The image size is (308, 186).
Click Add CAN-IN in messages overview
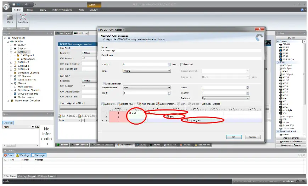pyautogui.click(x=67, y=116)
